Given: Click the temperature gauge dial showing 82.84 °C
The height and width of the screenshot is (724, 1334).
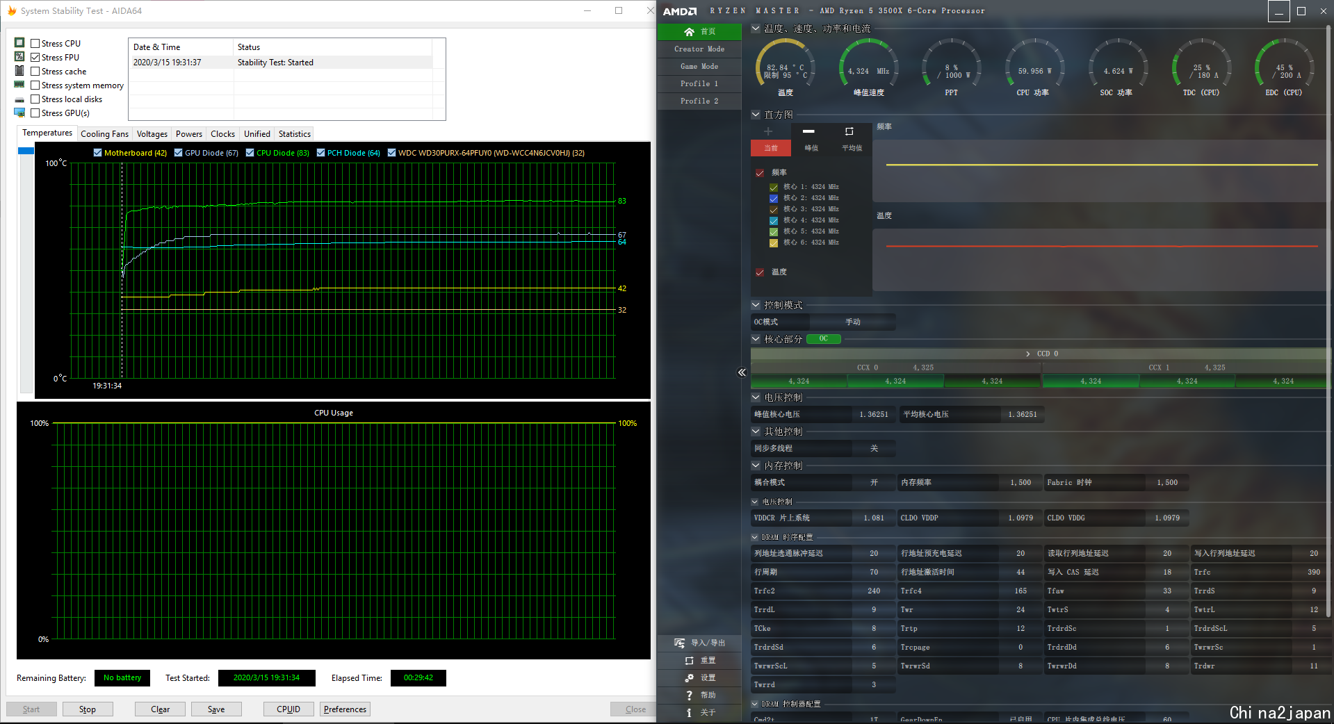Looking at the screenshot, I should click(786, 64).
